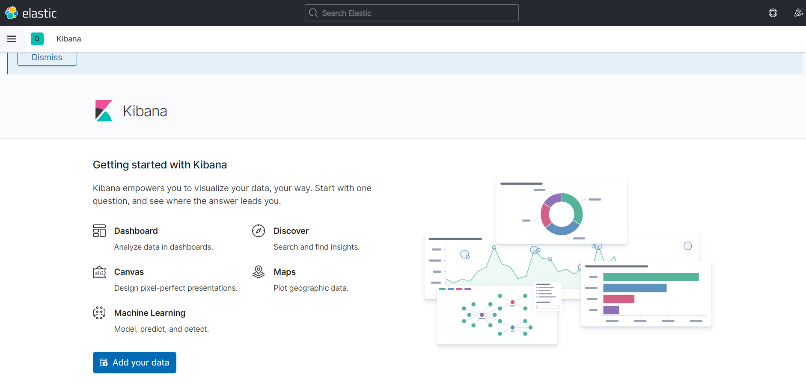Click the Elastic logo in header
Viewport: 806px width, 383px height.
[31, 13]
